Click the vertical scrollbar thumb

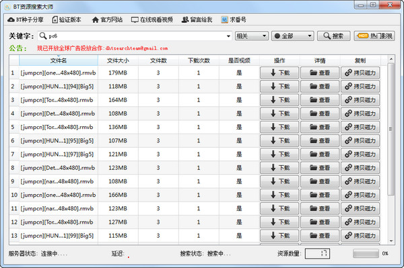click(391, 129)
